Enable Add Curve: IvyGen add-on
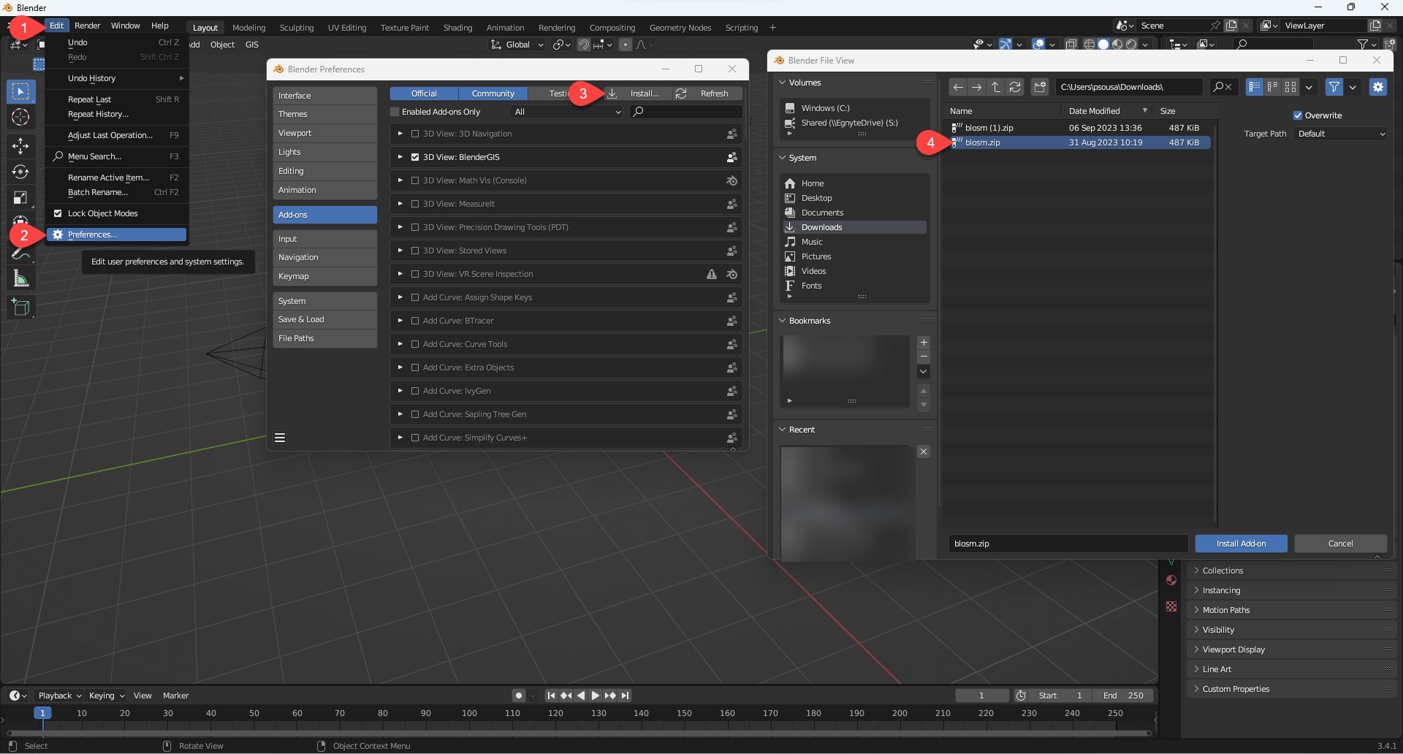Viewport: 1403px width, 754px height. [x=415, y=391]
